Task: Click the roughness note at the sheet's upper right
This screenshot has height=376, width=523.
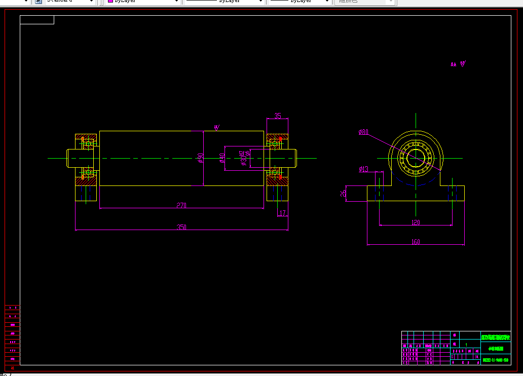Action: [x=458, y=64]
